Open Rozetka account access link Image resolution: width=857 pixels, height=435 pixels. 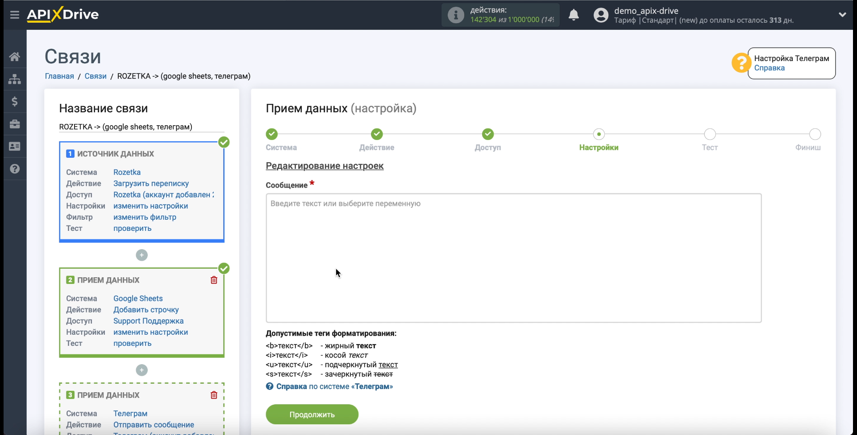pyautogui.click(x=163, y=194)
